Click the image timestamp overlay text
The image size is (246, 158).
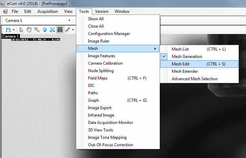coord(35,39)
